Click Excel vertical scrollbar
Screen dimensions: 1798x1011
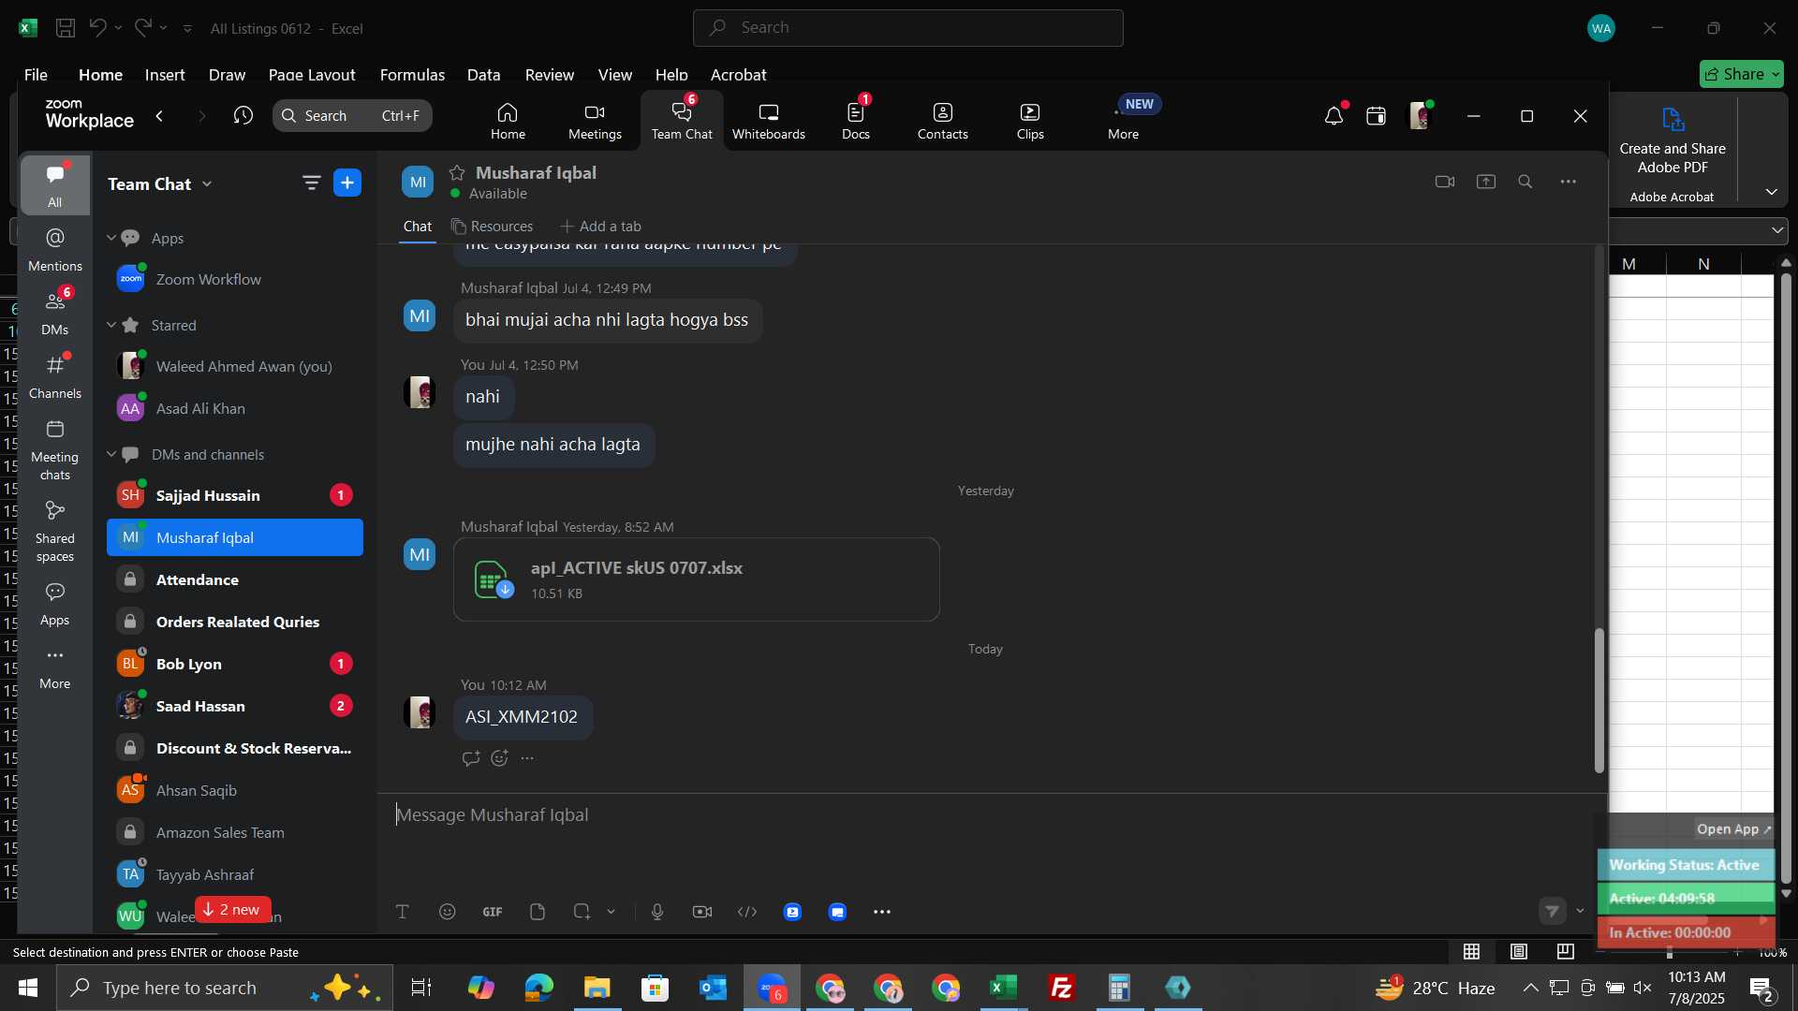tap(1786, 580)
